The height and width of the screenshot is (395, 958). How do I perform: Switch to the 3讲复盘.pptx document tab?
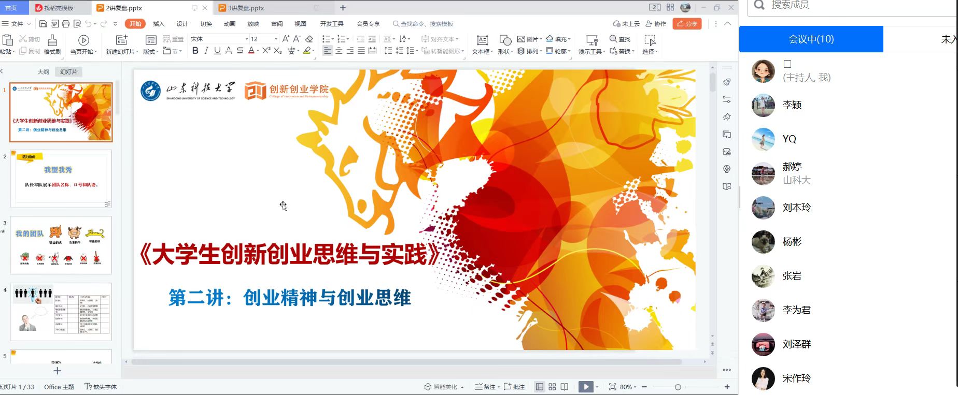tap(246, 8)
